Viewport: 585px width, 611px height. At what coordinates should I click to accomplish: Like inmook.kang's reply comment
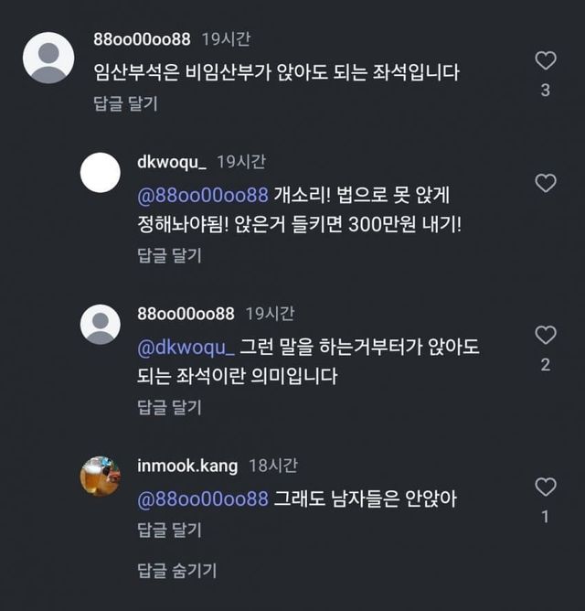click(546, 487)
